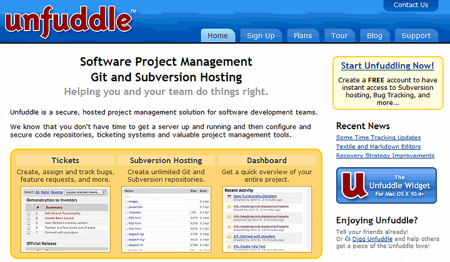
Task: Click the Basic Functionality Complete activity link
Action: tap(255, 196)
